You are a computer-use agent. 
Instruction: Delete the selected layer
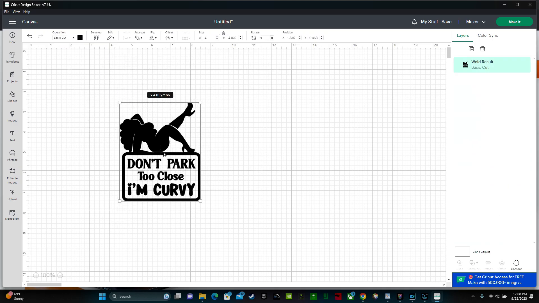pyautogui.click(x=483, y=49)
